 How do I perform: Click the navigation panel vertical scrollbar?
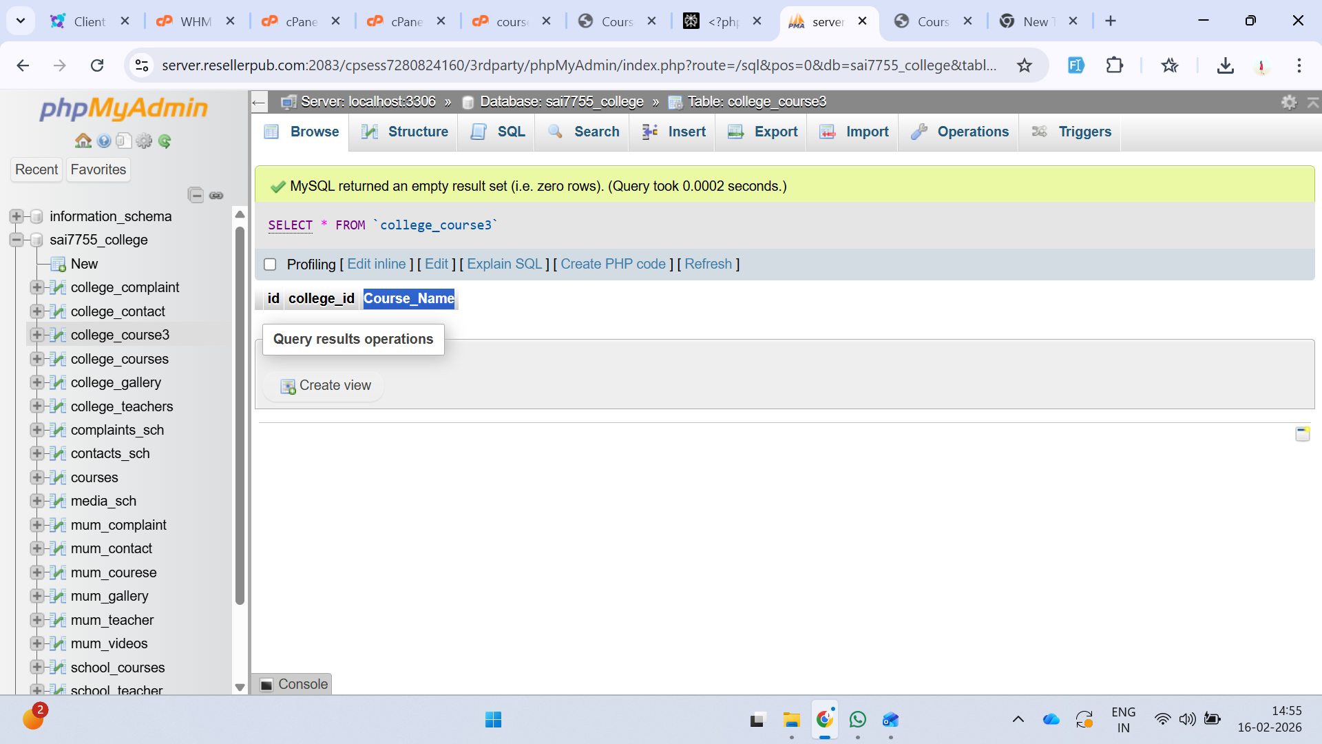(240, 413)
